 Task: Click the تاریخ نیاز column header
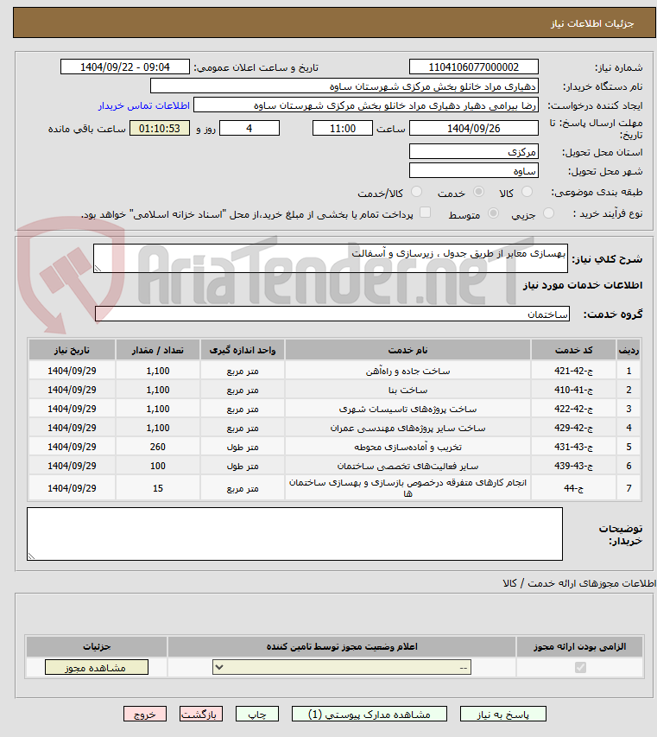coord(72,350)
